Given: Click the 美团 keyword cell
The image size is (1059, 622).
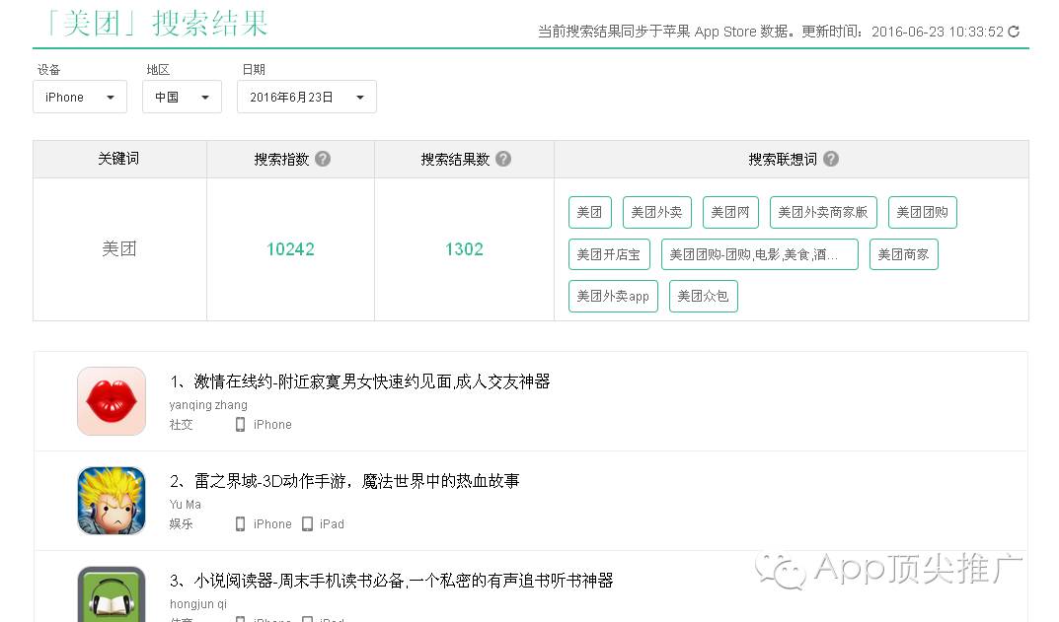Looking at the screenshot, I should (119, 249).
